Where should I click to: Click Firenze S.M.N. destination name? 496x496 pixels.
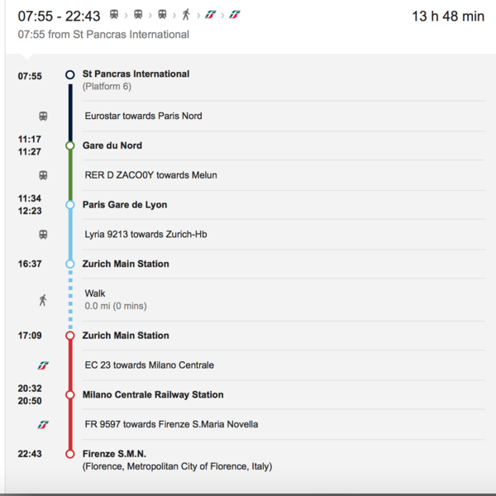coord(114,454)
